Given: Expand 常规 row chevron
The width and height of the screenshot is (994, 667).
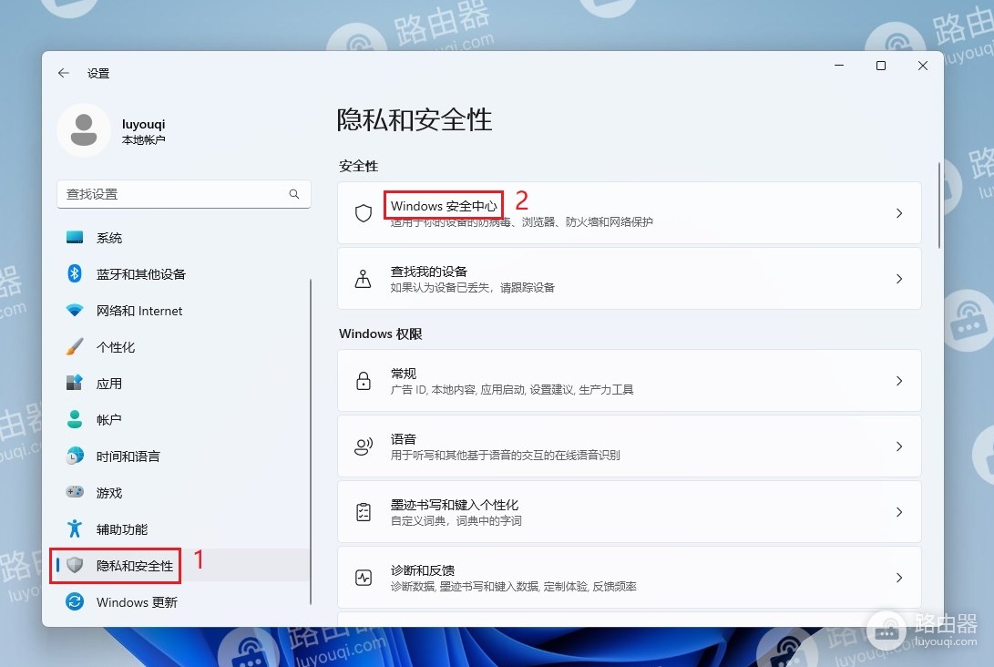Looking at the screenshot, I should [x=899, y=380].
